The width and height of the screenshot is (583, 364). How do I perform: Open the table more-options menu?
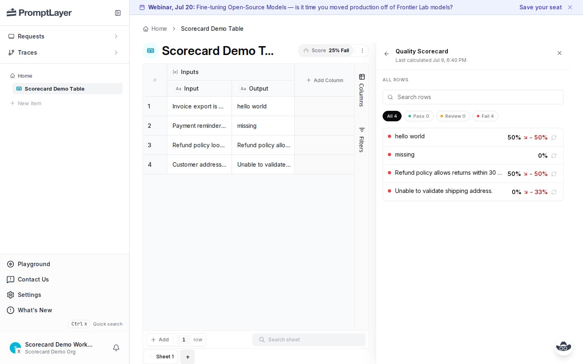[362, 51]
